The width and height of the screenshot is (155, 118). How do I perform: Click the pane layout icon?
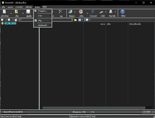coord(87,20)
